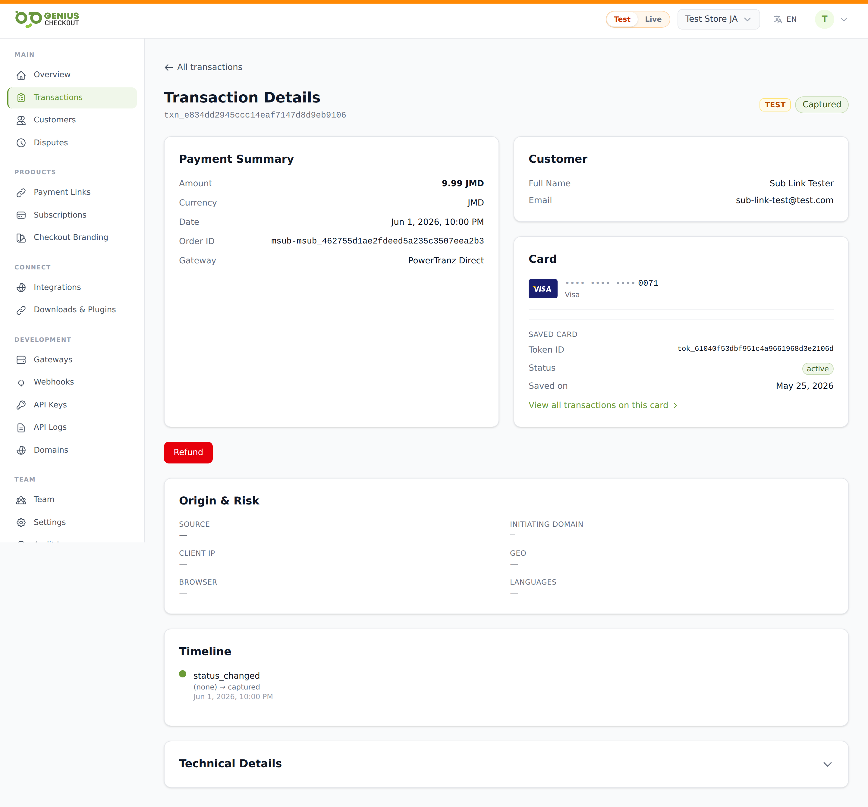Open Settings page
This screenshot has width=868, height=807.
point(72,522)
